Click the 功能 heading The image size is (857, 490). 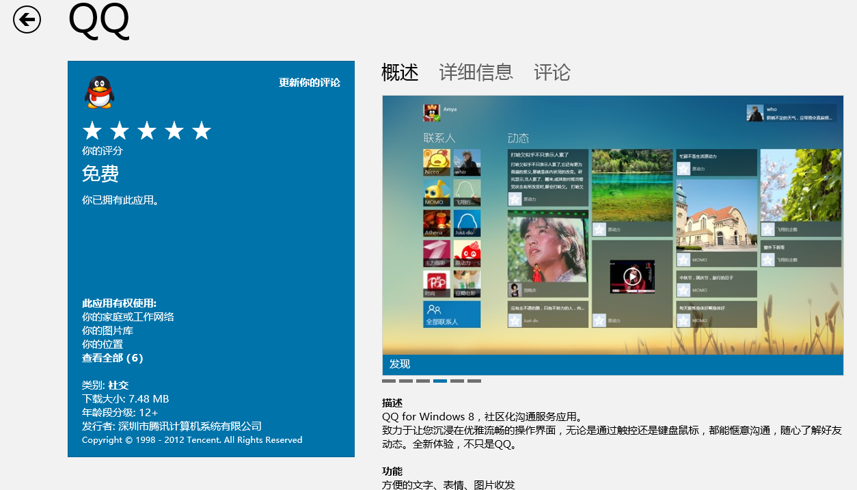tap(392, 472)
